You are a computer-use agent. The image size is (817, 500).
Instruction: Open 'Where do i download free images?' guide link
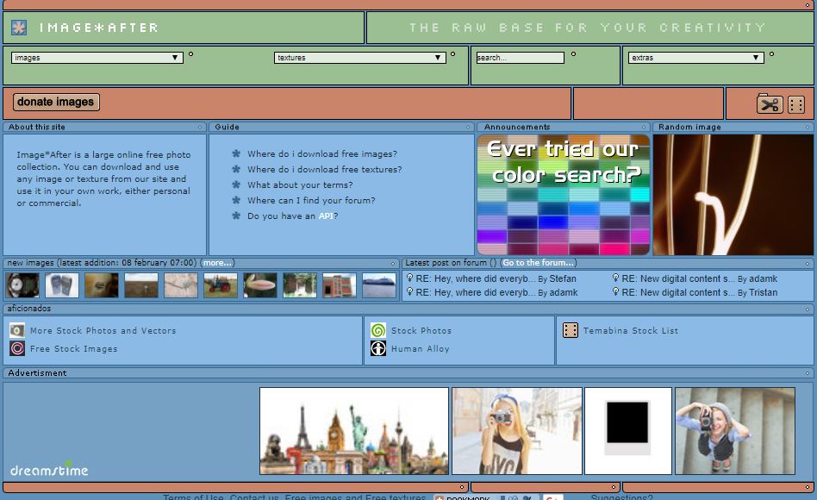point(322,153)
